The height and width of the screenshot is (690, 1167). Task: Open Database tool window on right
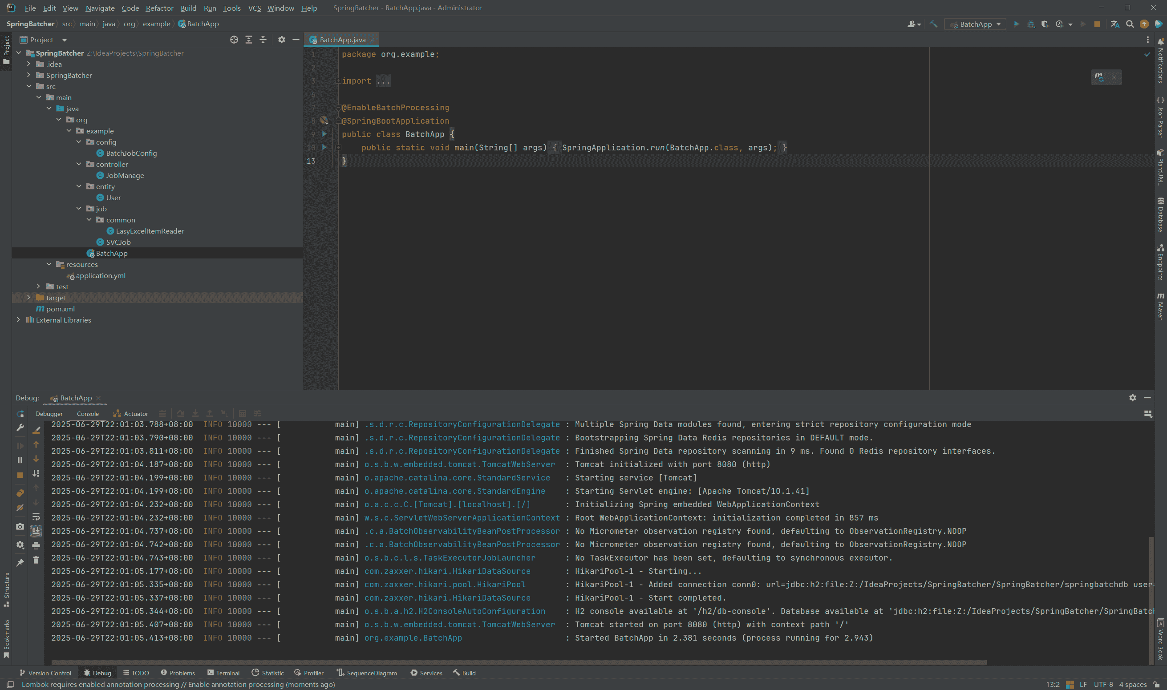point(1160,215)
